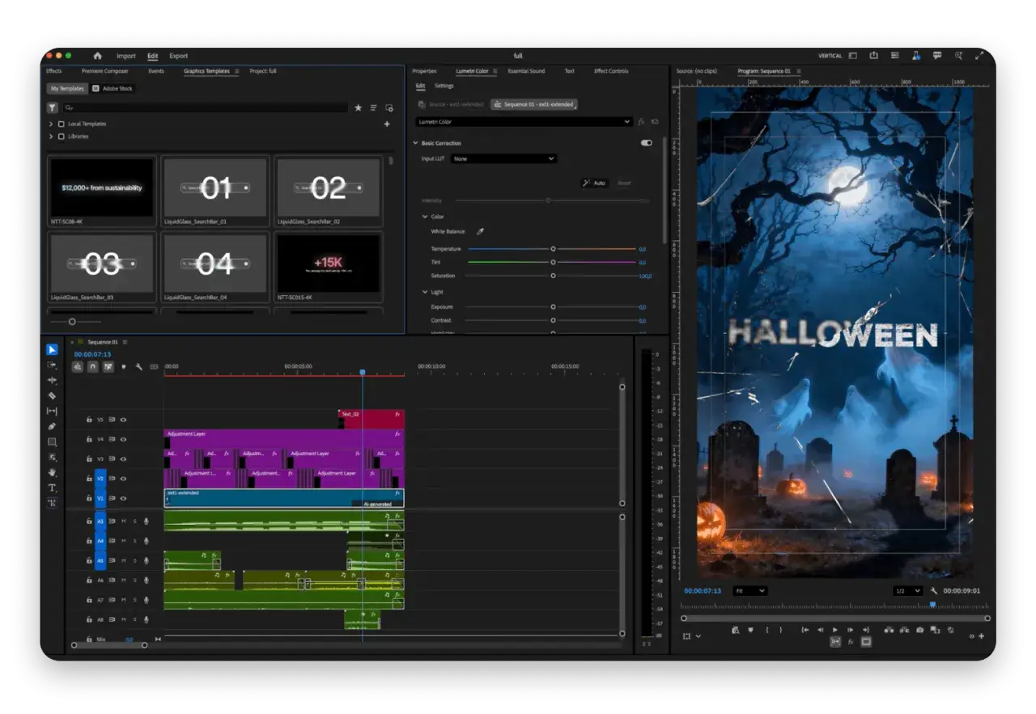1036x714 pixels.
Task: Click the Export Frame camera icon below the program monitor
Action: [x=919, y=630]
